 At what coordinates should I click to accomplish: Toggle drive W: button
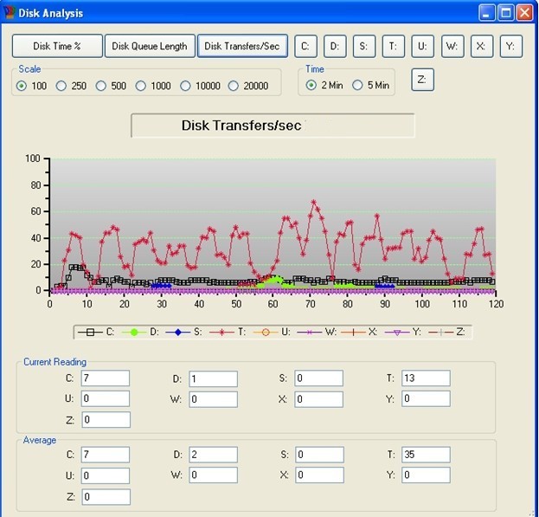(452, 46)
